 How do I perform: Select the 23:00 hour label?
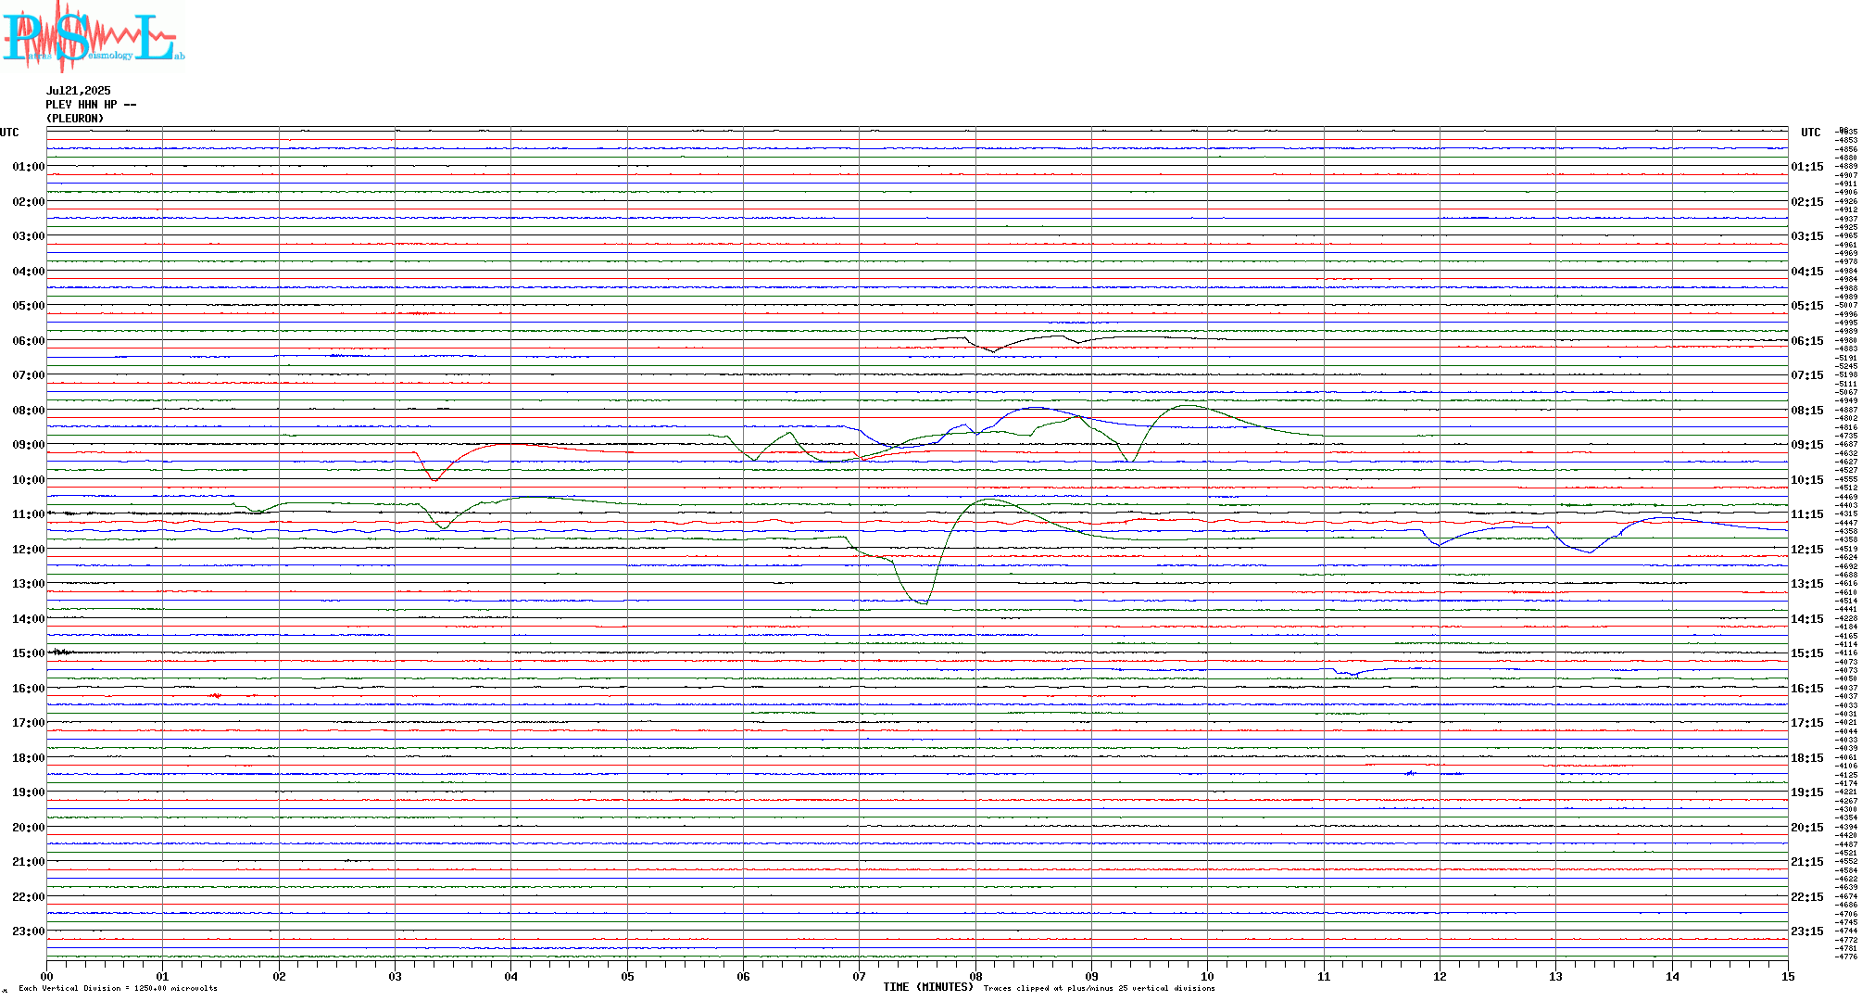(x=29, y=931)
